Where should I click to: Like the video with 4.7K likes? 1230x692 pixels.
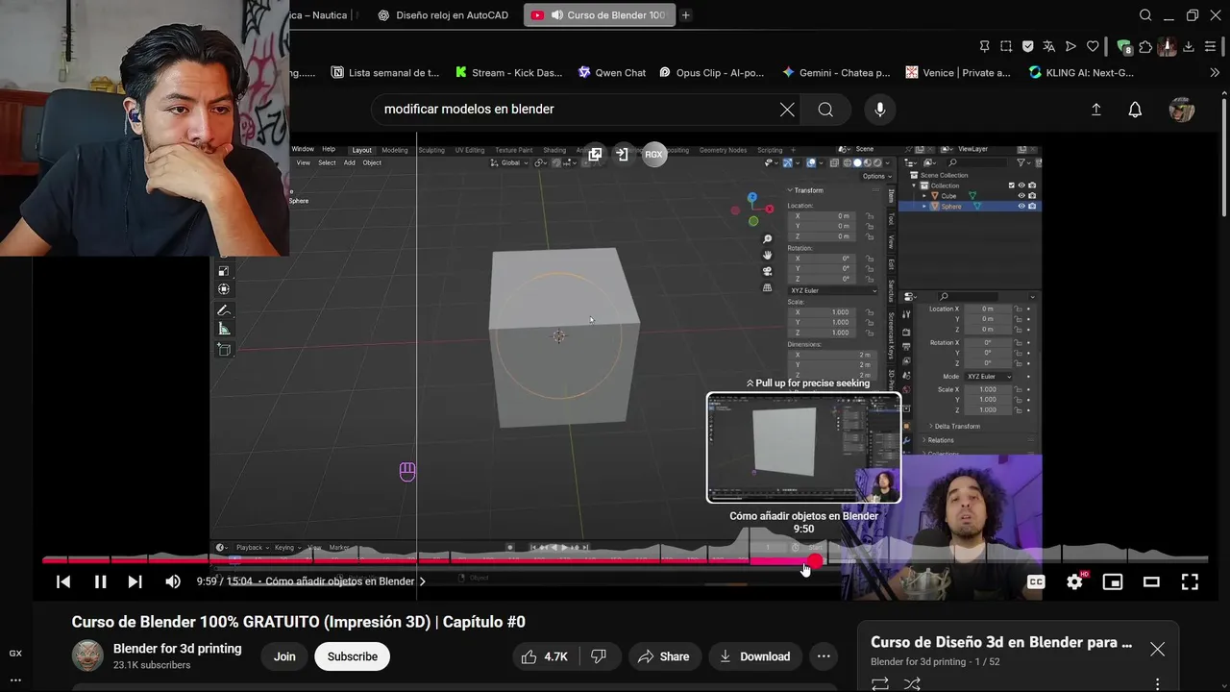[x=544, y=656]
